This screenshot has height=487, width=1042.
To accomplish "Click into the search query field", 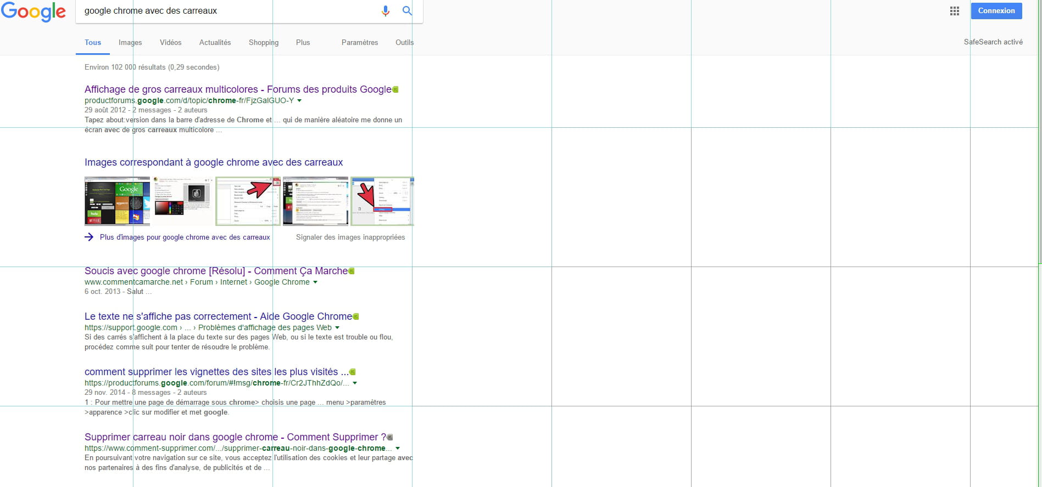I will (228, 11).
